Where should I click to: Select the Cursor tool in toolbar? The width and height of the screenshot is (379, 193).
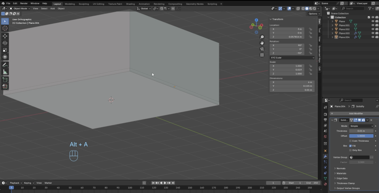pyautogui.click(x=5, y=28)
